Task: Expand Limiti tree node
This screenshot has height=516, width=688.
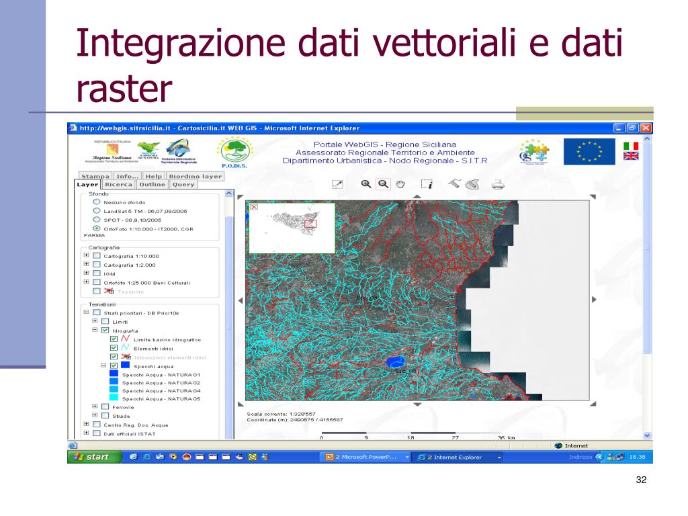Action: tap(95, 320)
